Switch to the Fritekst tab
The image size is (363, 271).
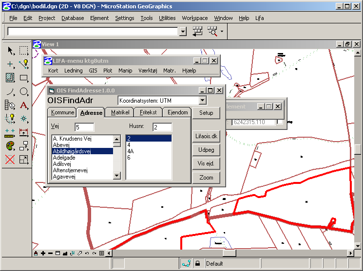coord(148,112)
